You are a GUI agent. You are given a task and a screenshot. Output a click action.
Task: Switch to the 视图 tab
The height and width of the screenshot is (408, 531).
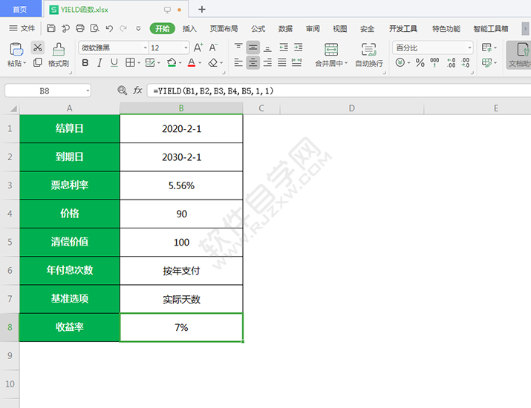click(x=339, y=29)
